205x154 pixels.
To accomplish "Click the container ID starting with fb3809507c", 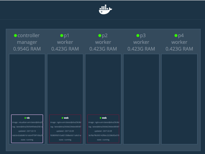I will click(65, 135).
